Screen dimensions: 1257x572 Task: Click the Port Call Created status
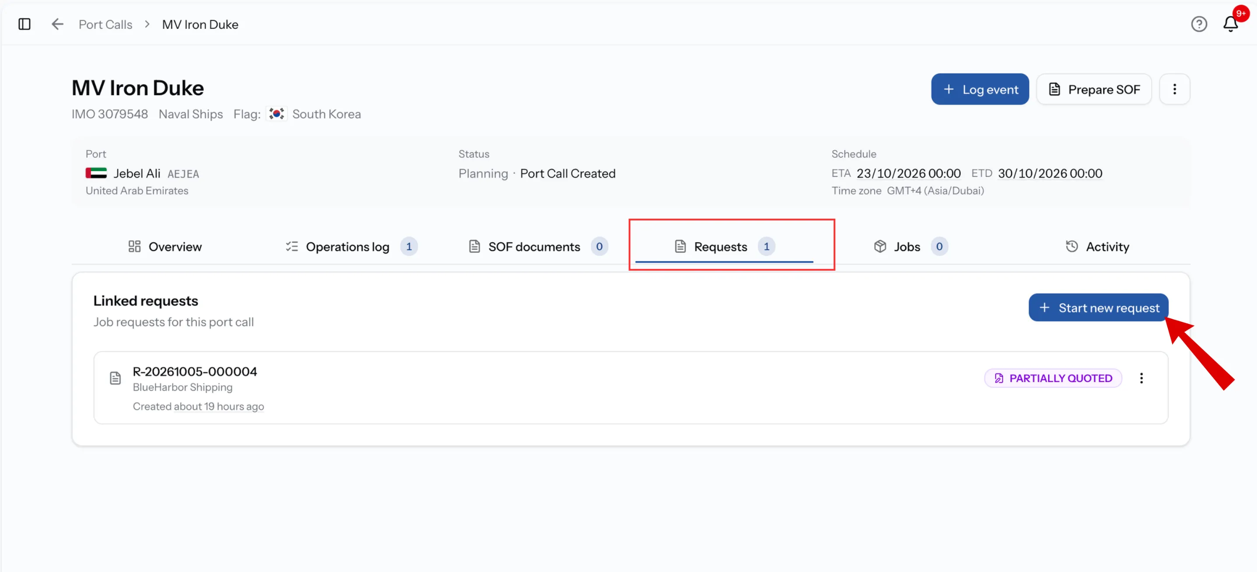pos(568,173)
